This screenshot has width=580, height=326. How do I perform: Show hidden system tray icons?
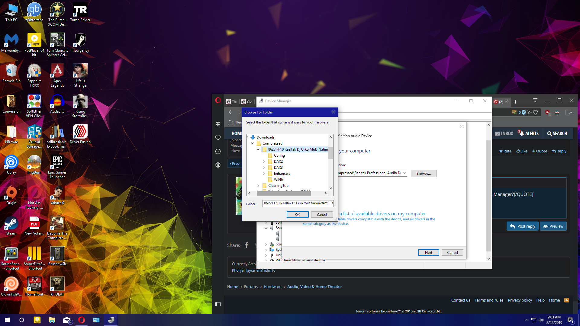pos(526,320)
